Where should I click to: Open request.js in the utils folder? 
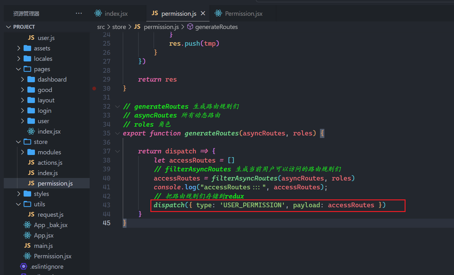coord(50,215)
